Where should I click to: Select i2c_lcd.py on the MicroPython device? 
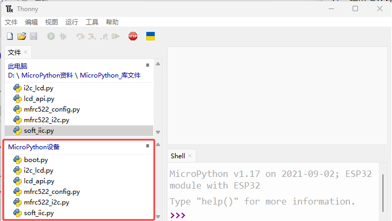[79, 171]
